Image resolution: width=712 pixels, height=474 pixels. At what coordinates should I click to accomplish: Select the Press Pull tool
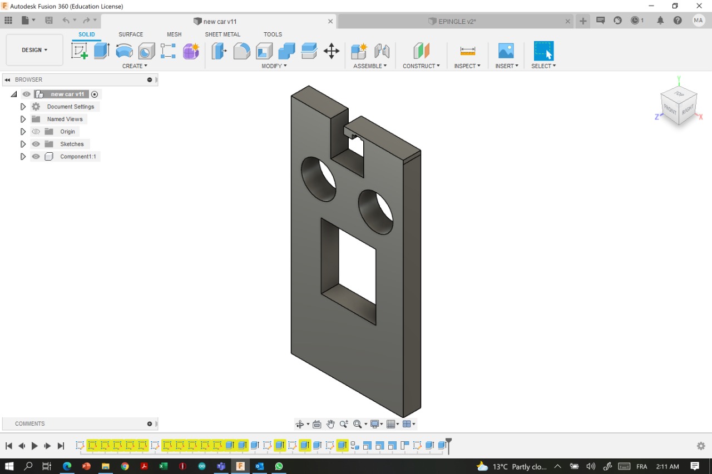[219, 51]
